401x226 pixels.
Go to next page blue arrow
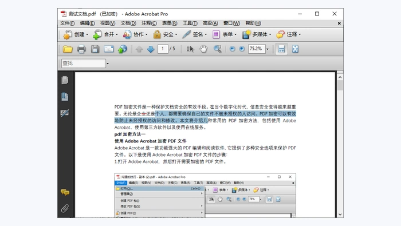(x=151, y=49)
